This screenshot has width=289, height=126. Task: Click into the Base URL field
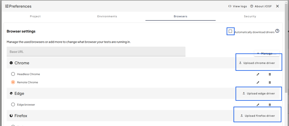coord(96,52)
